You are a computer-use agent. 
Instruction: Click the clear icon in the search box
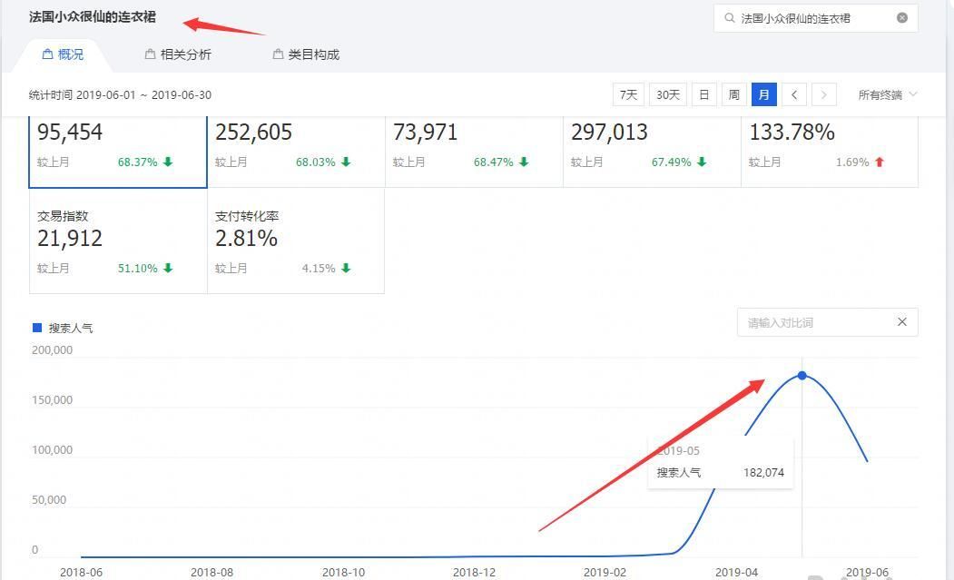(901, 17)
